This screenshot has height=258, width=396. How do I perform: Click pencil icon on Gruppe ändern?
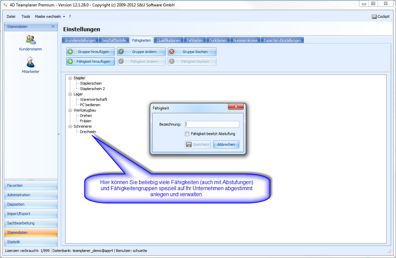point(121,52)
